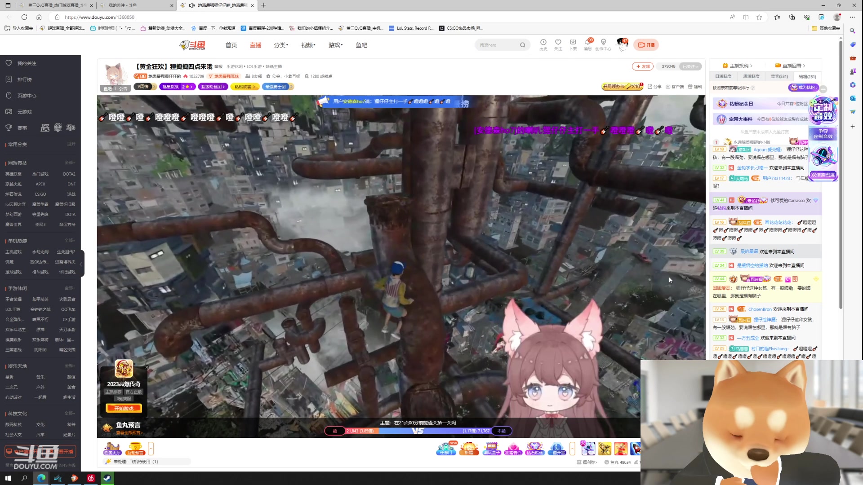The width and height of the screenshot is (863, 485).
Task: Expand the 分类 category dropdown
Action: click(280, 45)
